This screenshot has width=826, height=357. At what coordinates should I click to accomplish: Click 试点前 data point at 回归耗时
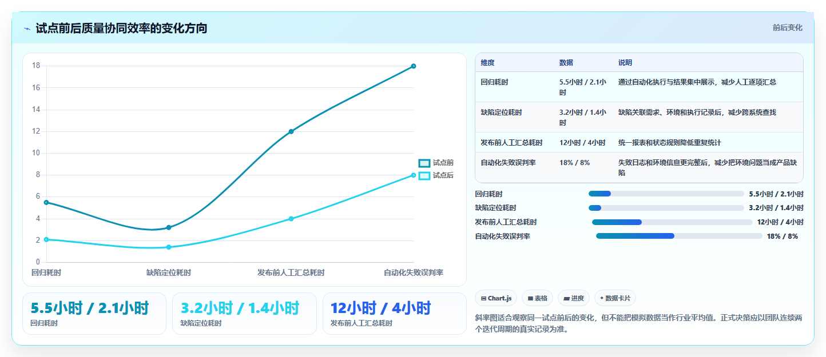(x=46, y=202)
